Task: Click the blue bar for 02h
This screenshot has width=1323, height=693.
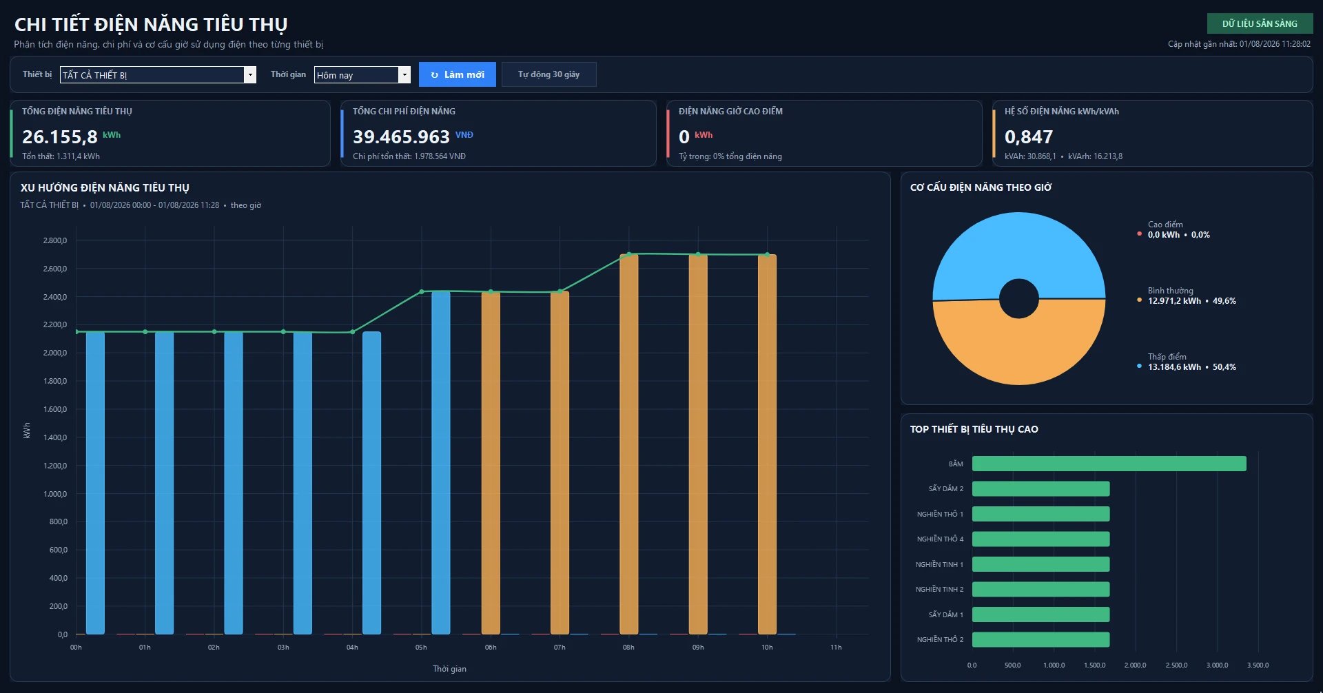Action: [234, 483]
